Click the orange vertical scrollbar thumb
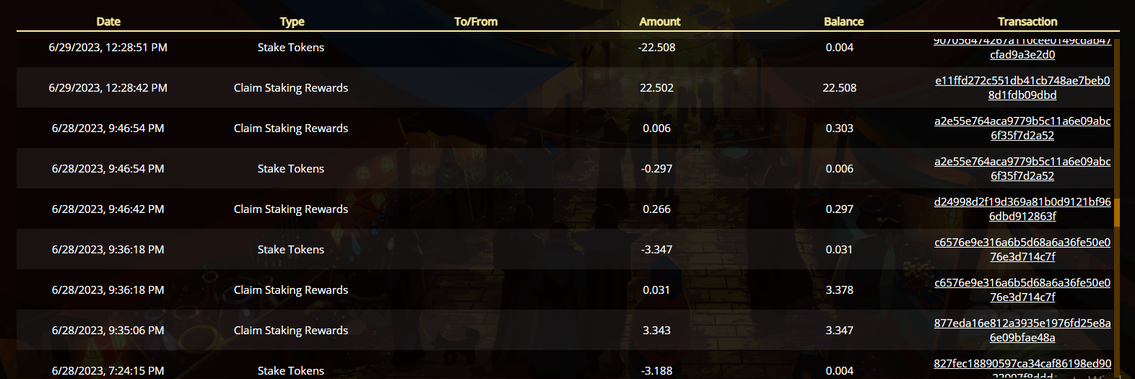 (x=1117, y=213)
